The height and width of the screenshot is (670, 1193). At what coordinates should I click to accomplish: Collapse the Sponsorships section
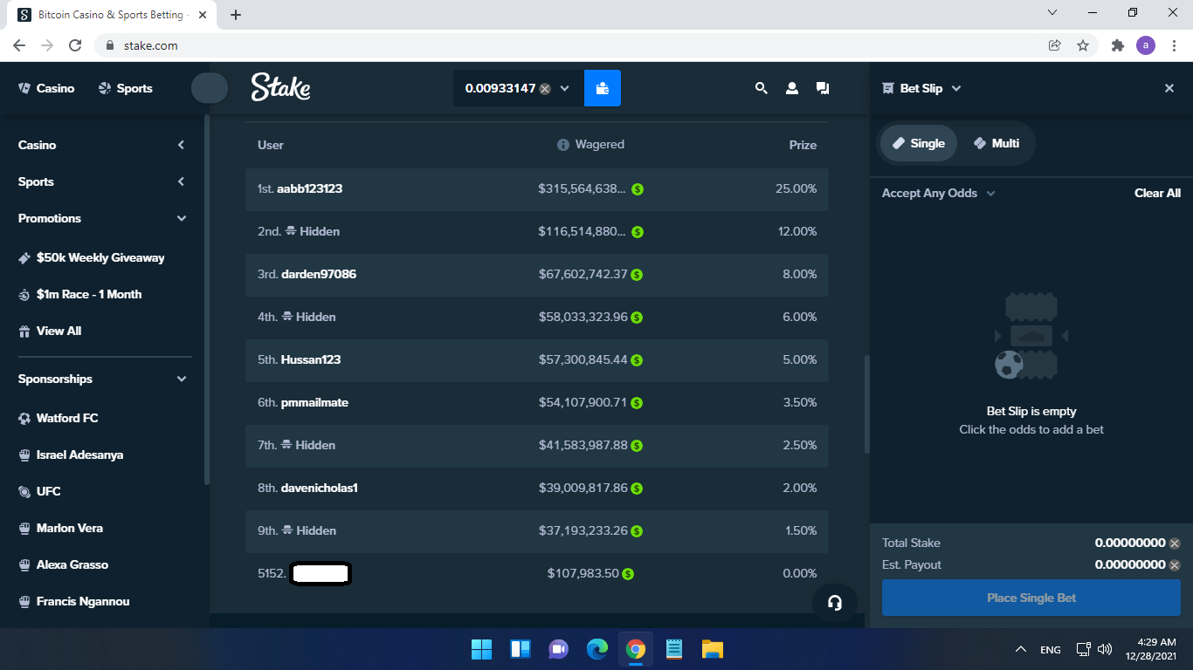point(181,379)
